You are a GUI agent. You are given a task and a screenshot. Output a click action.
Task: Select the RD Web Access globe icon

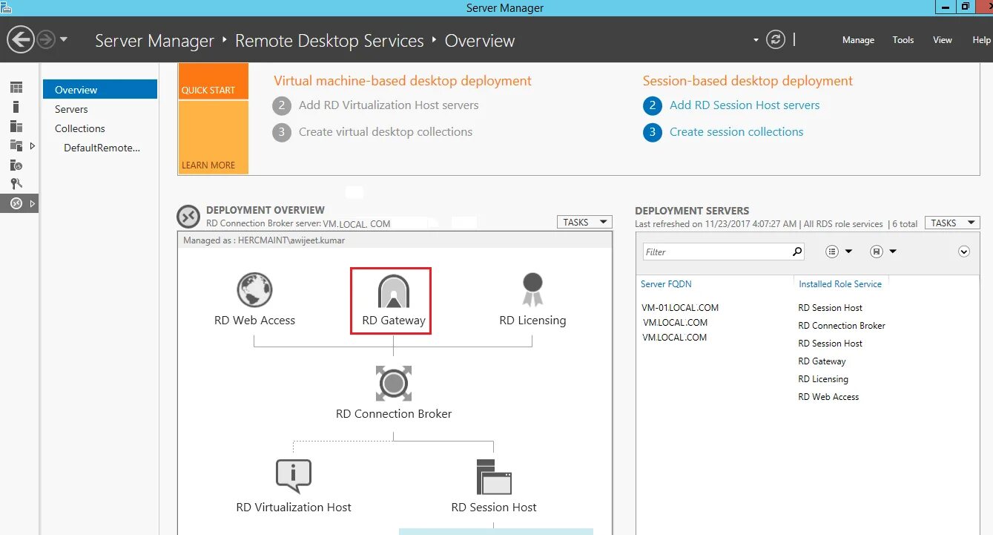pos(254,290)
